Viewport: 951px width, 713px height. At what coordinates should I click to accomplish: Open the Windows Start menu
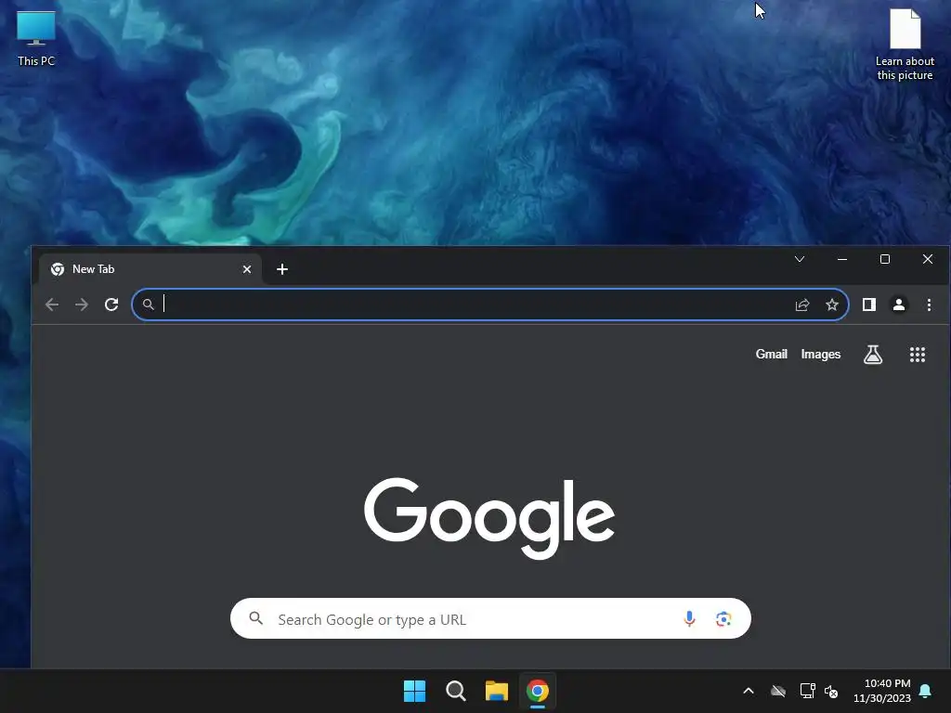415,691
